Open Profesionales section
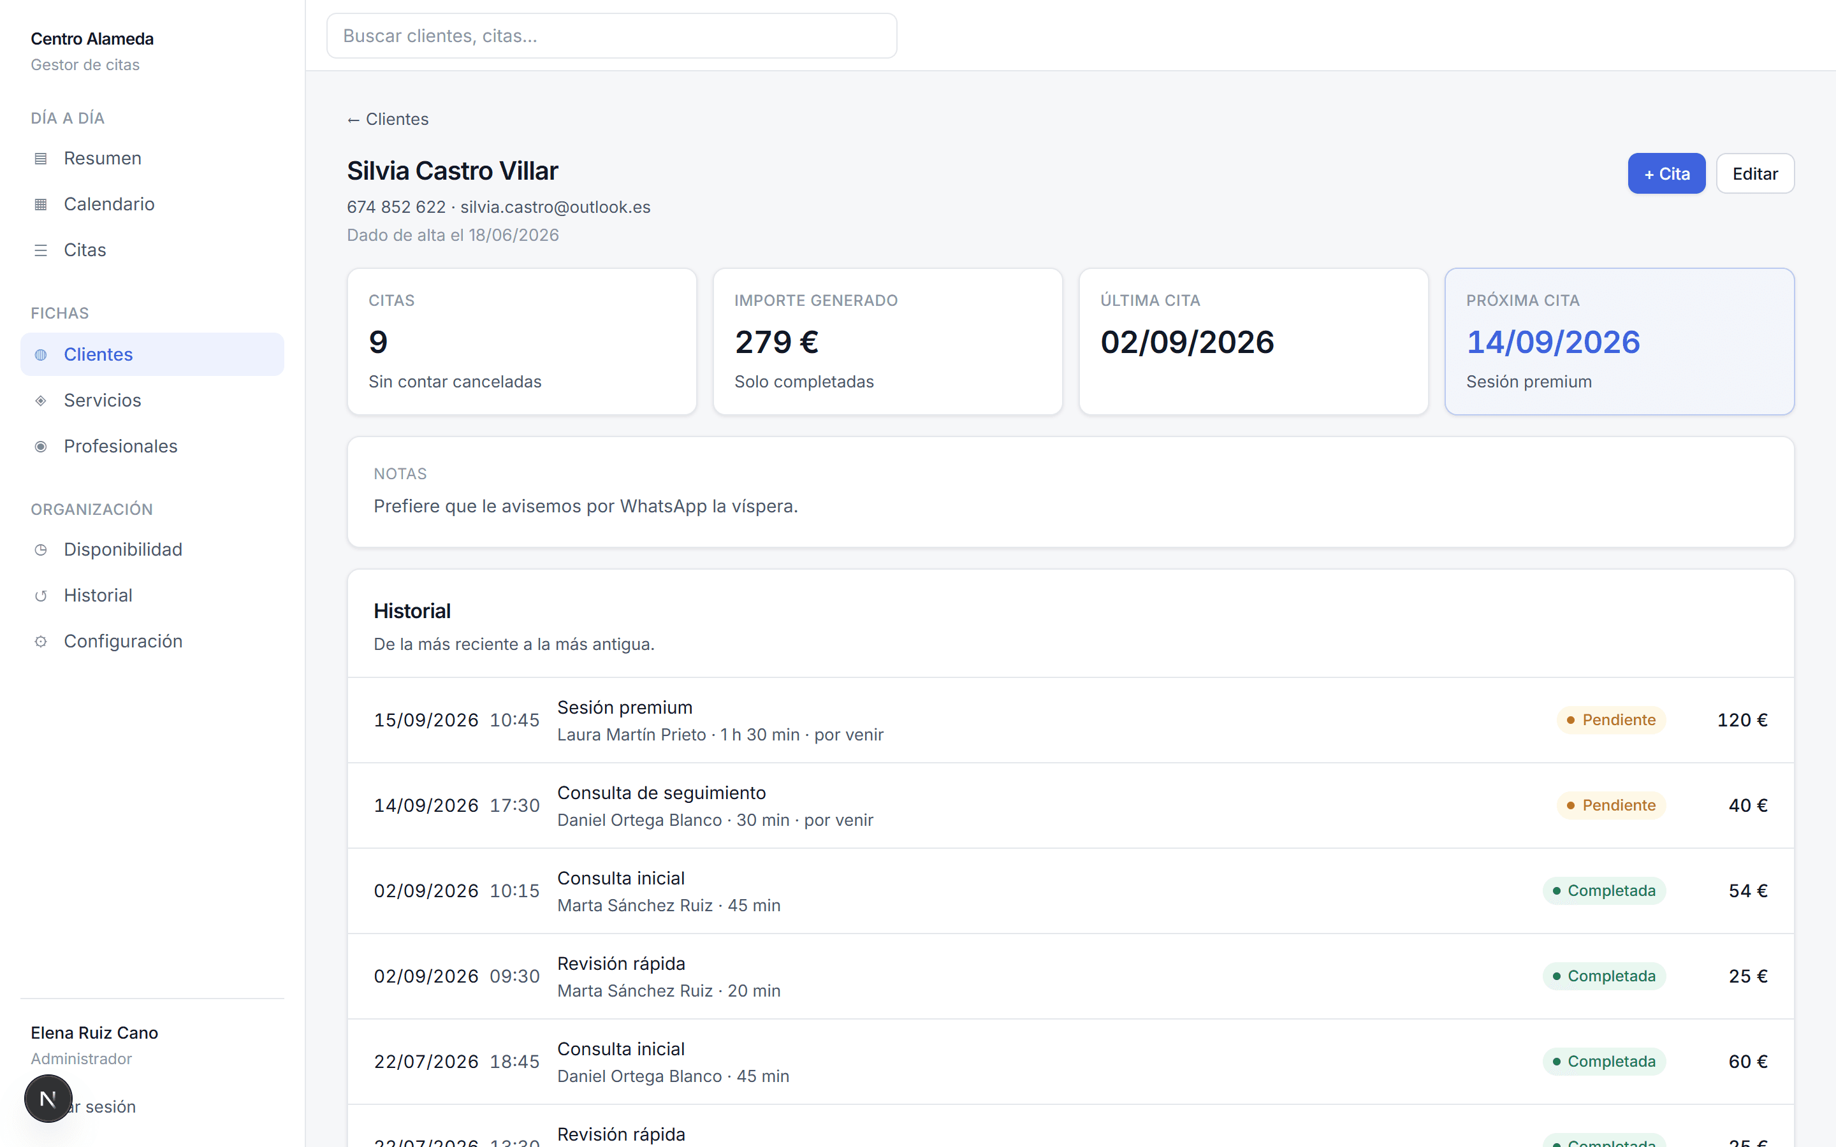Viewport: 1836px width, 1147px height. [152, 446]
